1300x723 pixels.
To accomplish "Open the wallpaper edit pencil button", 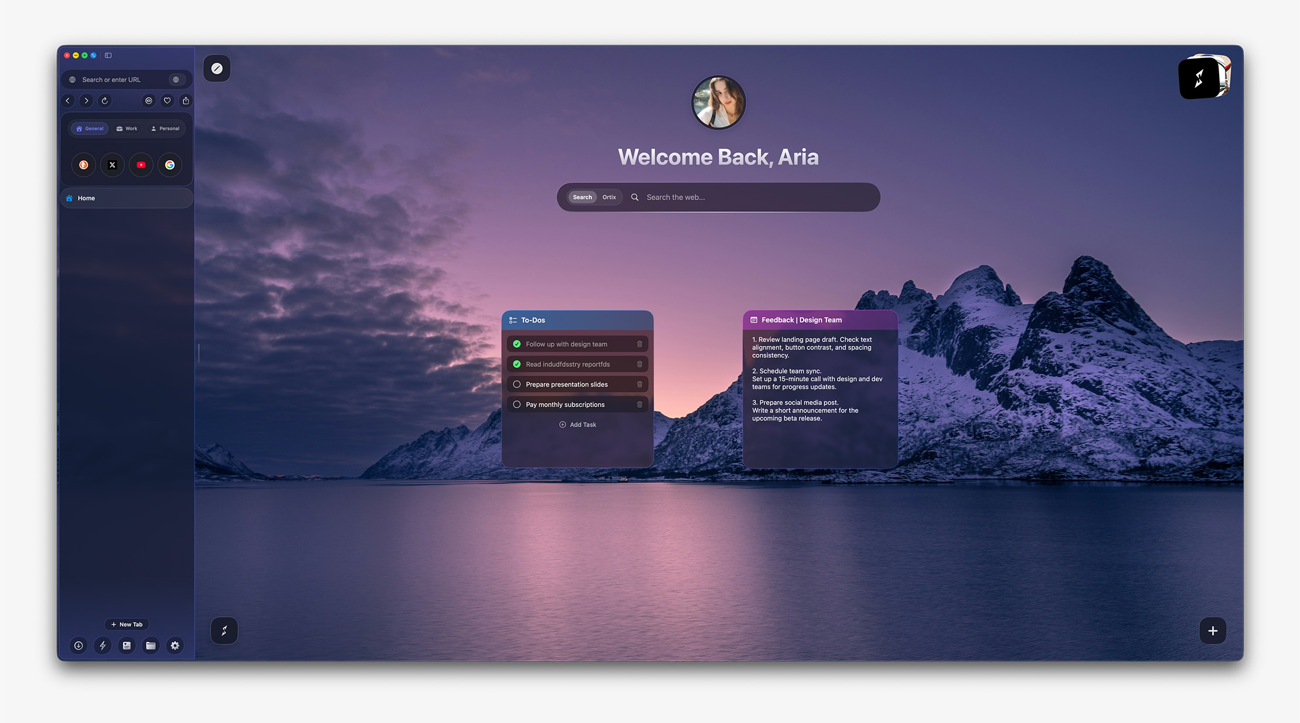I will (x=216, y=68).
